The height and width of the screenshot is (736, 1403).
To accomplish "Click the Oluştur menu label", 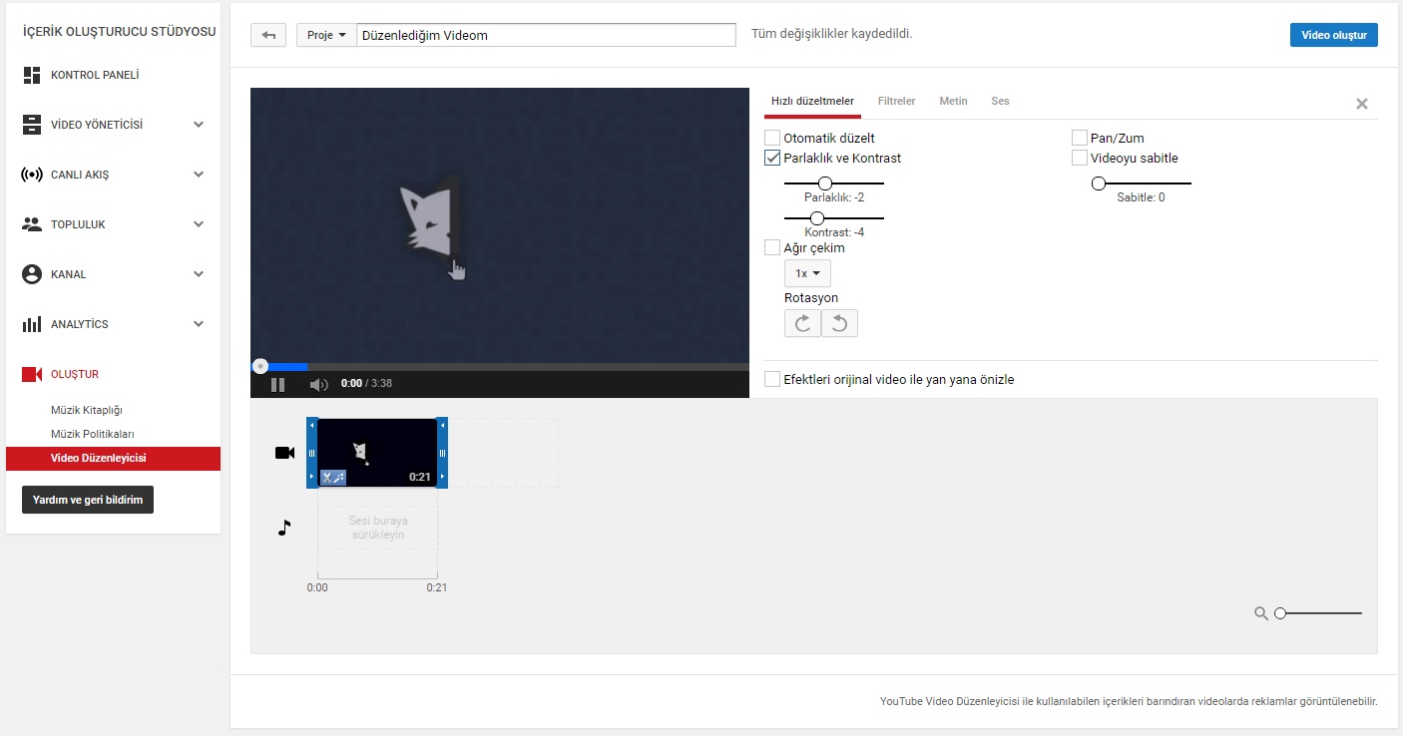I will [x=75, y=374].
